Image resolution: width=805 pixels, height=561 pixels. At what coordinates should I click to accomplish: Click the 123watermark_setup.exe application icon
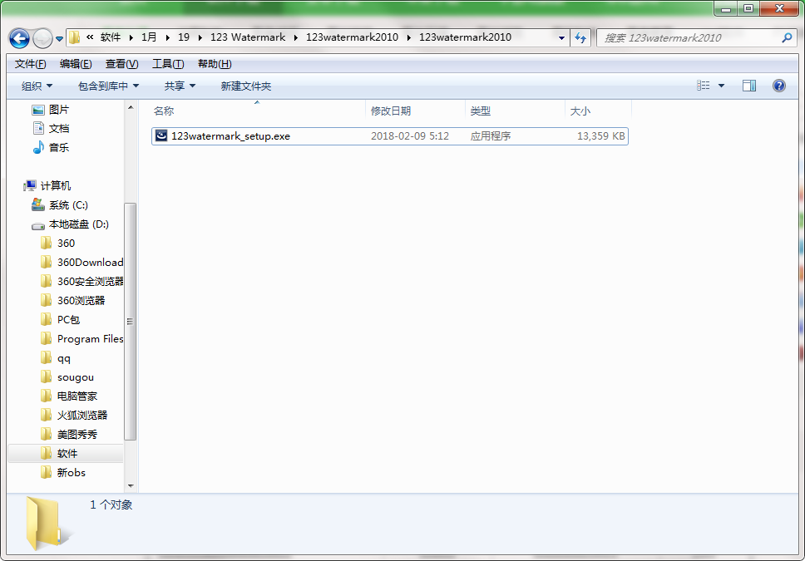click(161, 135)
